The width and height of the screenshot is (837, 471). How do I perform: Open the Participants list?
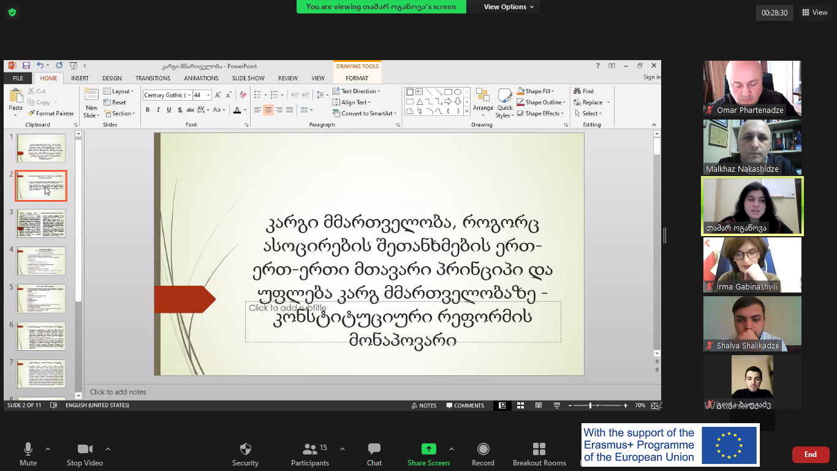(311, 449)
